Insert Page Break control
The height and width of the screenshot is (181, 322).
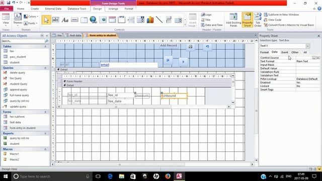click(x=131, y=20)
